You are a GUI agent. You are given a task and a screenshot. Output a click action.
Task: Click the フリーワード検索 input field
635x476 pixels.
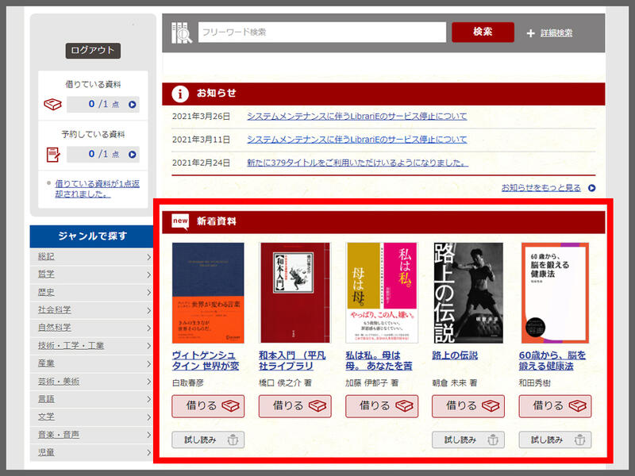coord(321,33)
